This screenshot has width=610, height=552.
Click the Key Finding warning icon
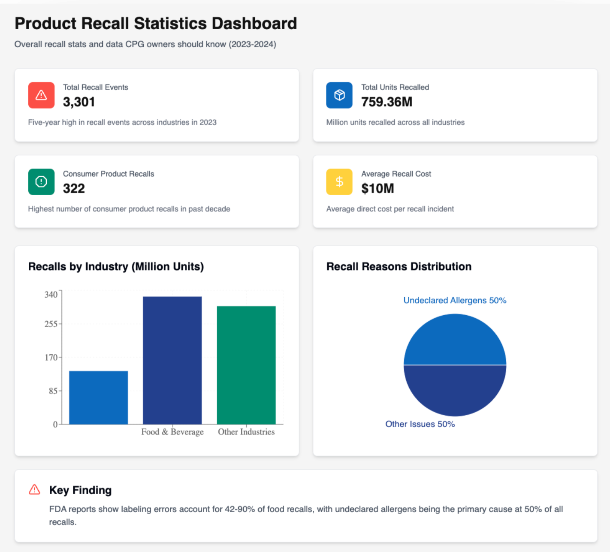pos(34,489)
